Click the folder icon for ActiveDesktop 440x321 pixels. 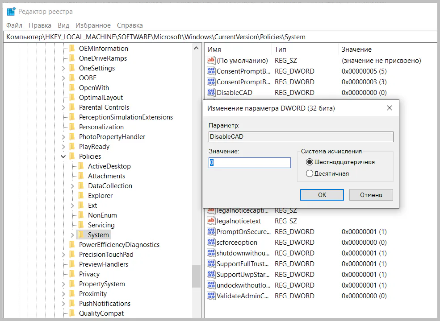pos(81,166)
